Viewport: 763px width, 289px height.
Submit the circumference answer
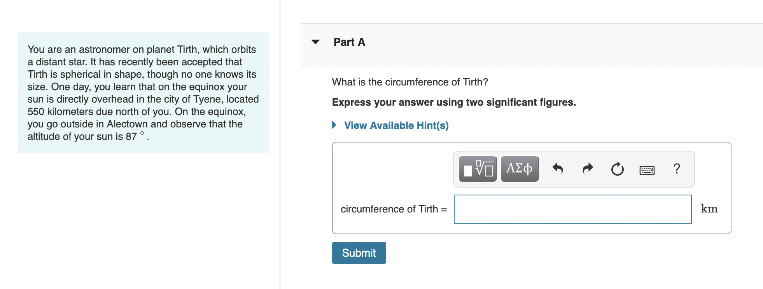pyautogui.click(x=358, y=252)
